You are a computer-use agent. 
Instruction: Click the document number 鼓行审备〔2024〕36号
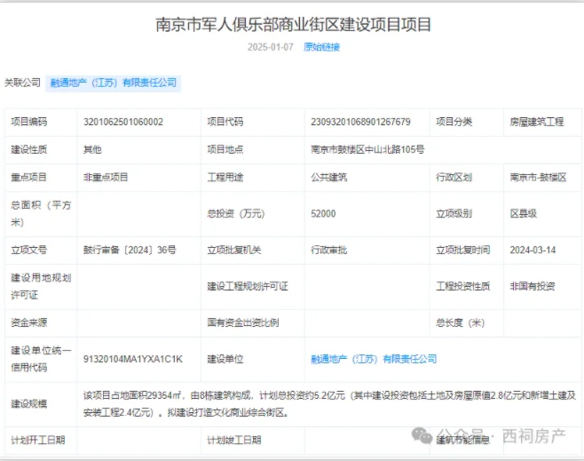coord(130,250)
